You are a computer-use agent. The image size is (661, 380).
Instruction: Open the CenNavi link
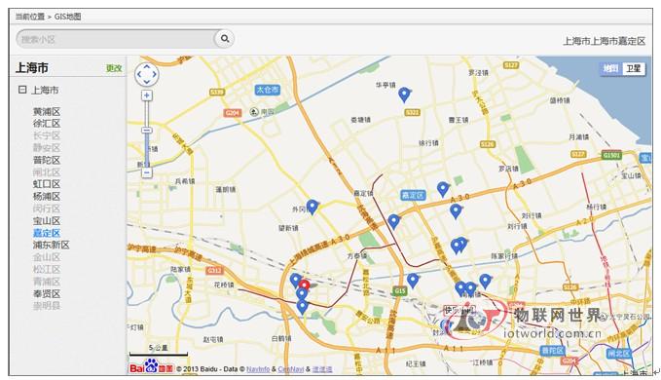291,369
